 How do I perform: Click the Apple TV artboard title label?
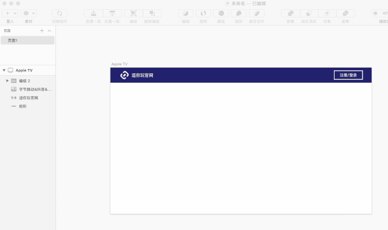coord(119,64)
